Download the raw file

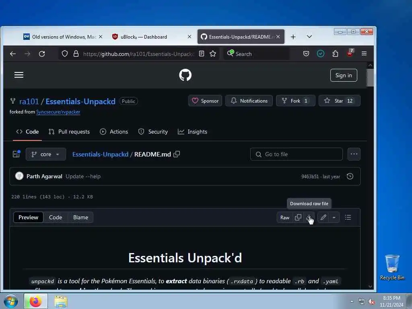click(x=309, y=218)
